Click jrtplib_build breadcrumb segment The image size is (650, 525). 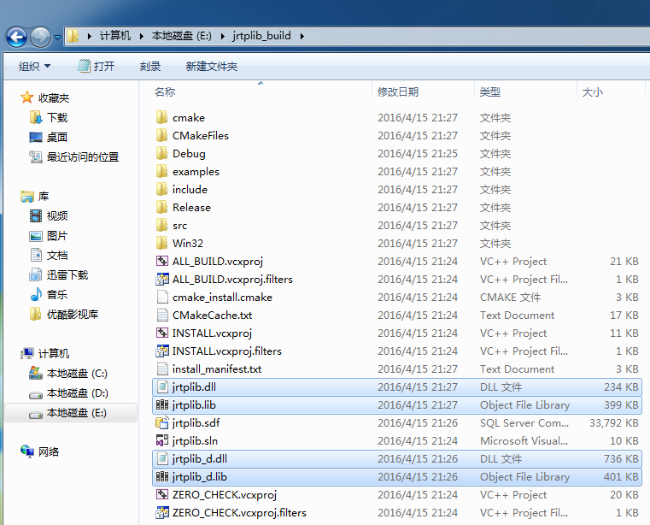[261, 36]
